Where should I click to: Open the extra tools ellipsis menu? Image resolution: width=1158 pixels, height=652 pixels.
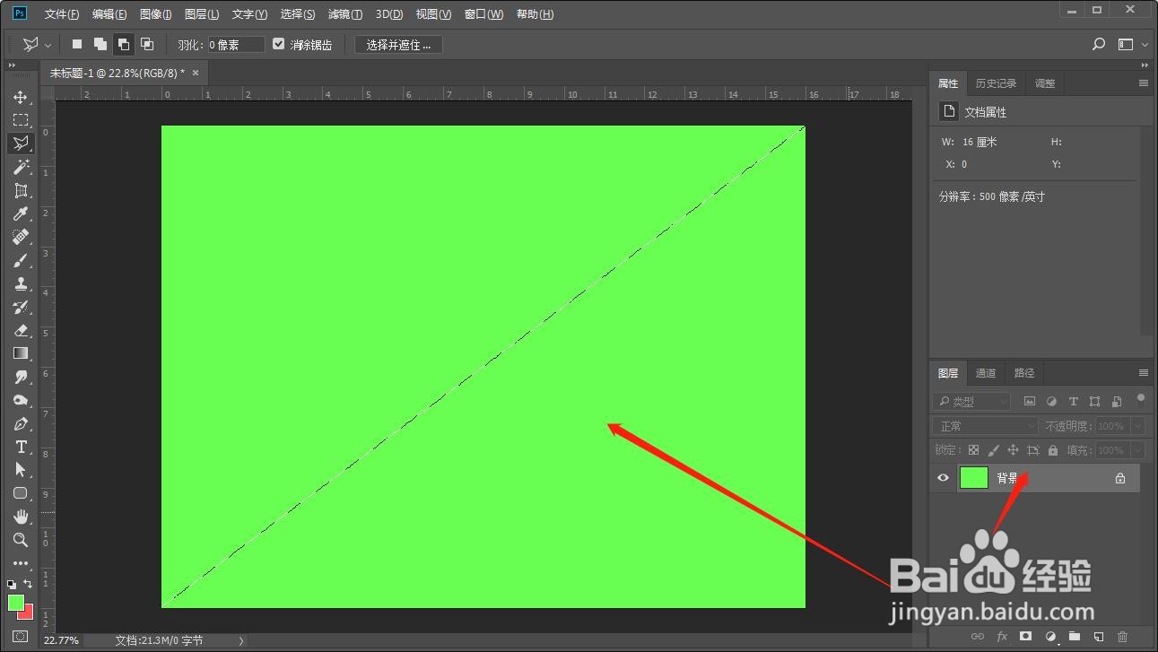pos(21,563)
